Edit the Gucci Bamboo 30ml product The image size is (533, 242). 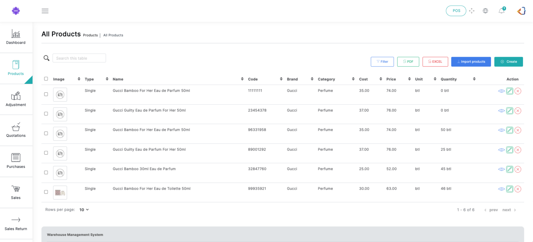[509, 169]
